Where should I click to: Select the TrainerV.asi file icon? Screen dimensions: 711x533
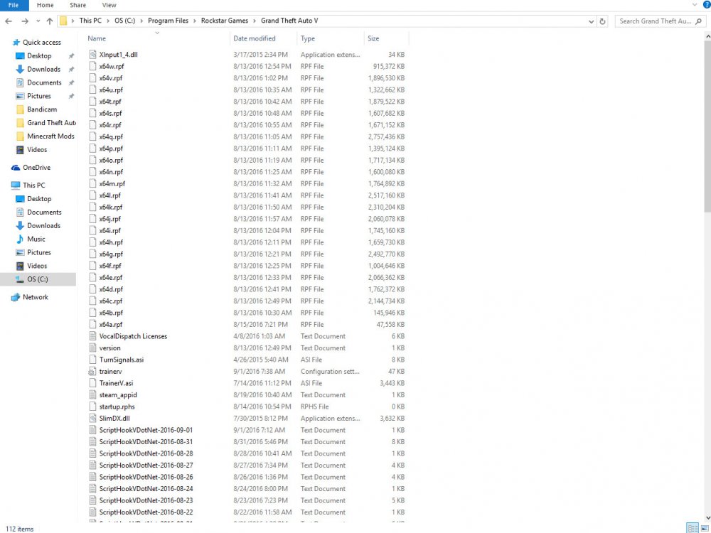tap(92, 384)
